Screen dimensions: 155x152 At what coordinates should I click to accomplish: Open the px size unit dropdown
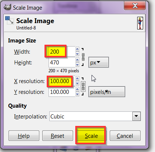coord(99,62)
